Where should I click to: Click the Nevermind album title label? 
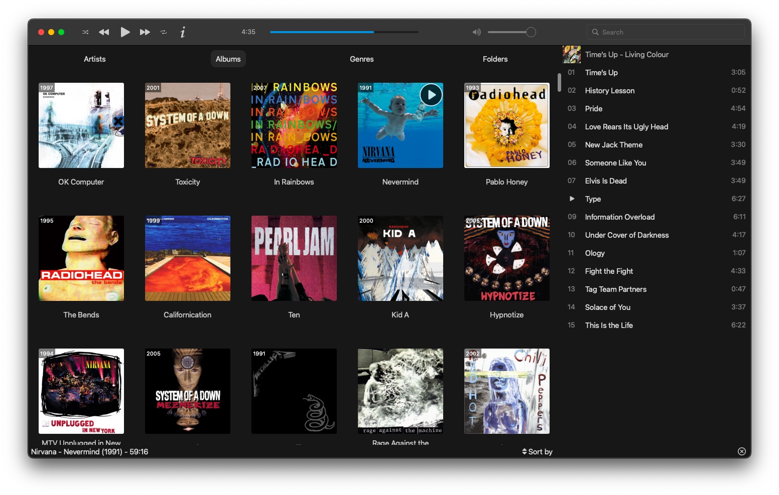click(x=401, y=182)
